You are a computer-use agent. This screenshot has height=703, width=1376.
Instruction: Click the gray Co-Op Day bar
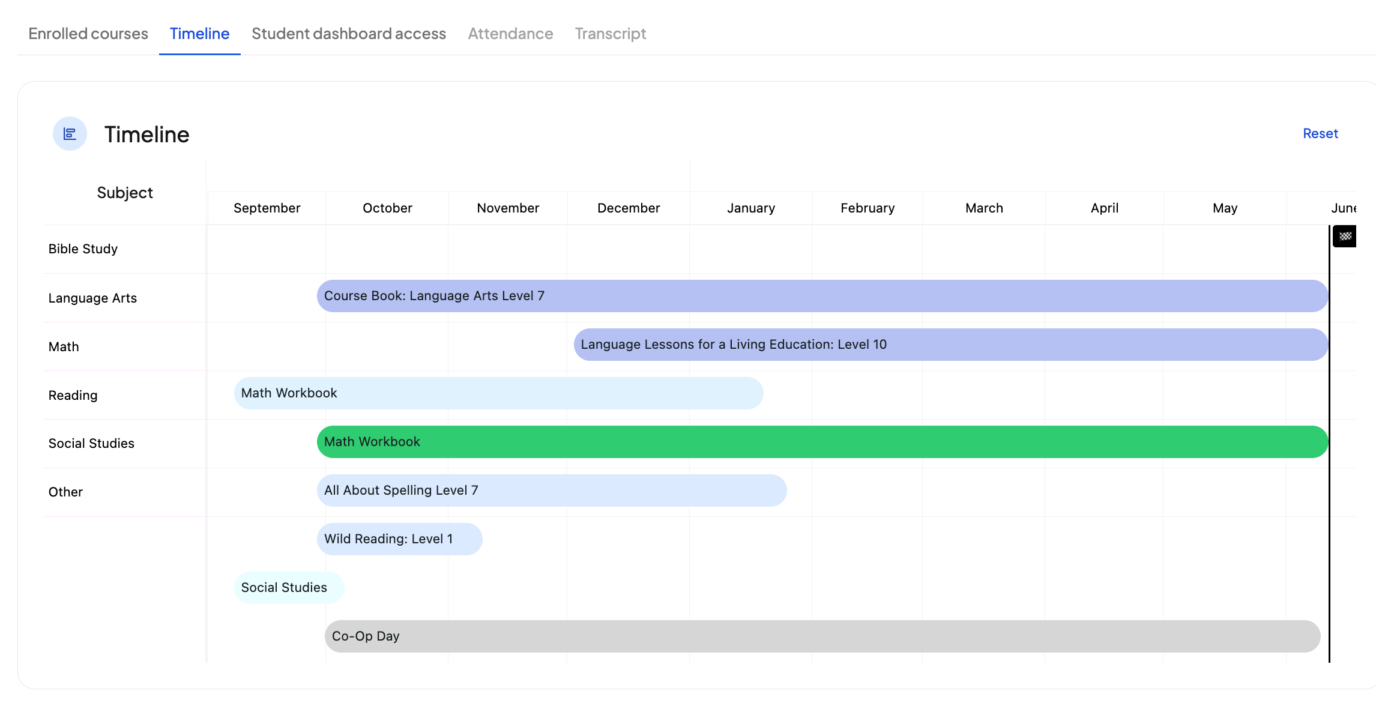pyautogui.click(x=822, y=636)
